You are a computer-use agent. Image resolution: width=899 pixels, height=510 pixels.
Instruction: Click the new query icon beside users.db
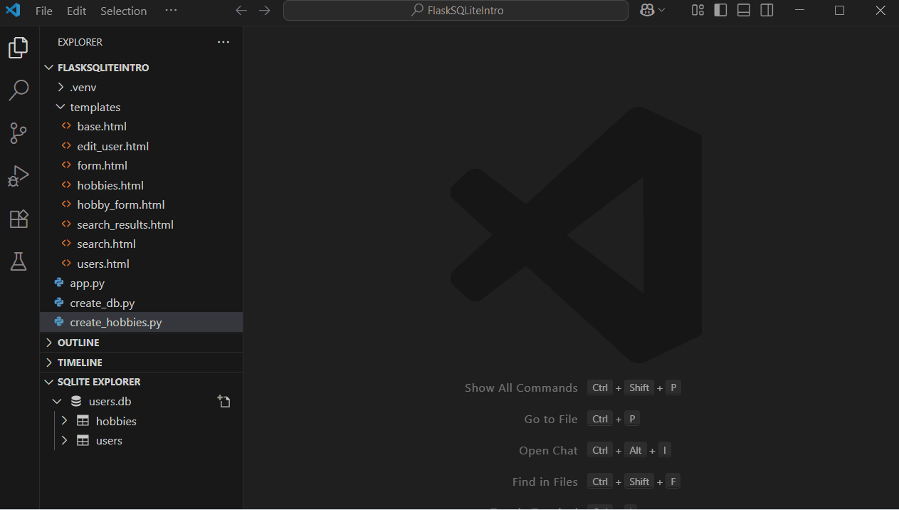224,402
